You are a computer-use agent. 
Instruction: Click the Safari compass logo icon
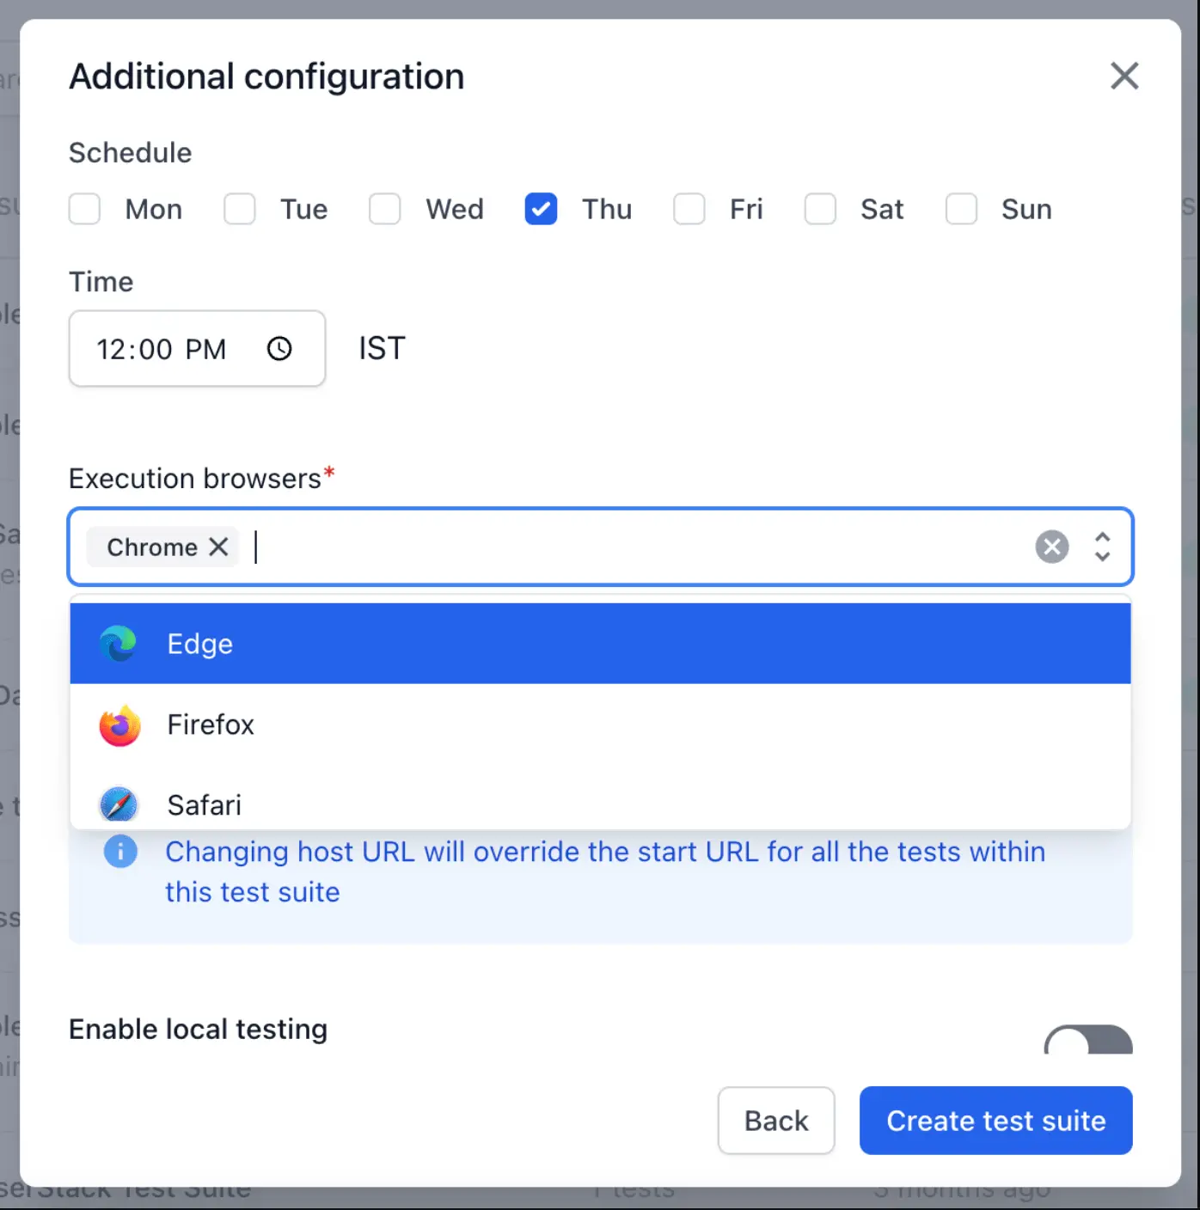pos(119,805)
